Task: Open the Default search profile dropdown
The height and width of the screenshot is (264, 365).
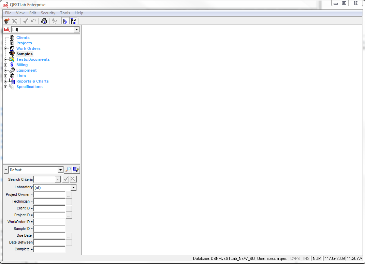Action: (60, 170)
